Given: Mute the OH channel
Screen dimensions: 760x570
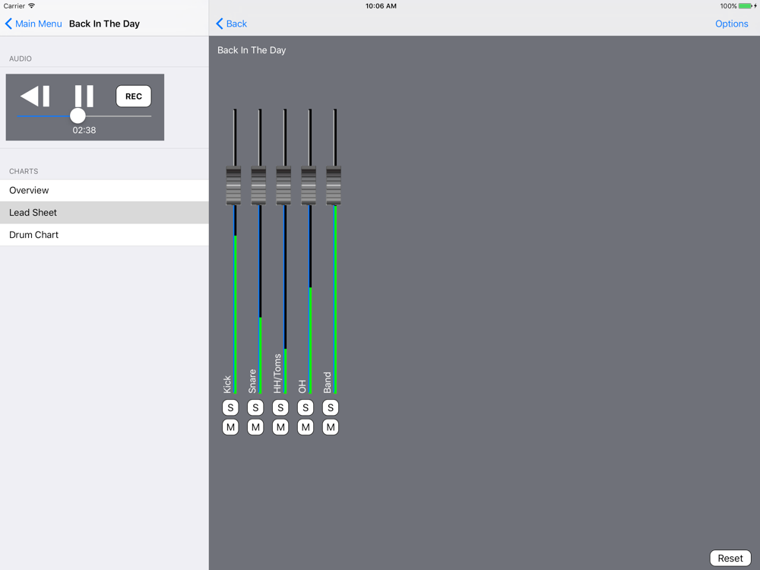Looking at the screenshot, I should click(306, 428).
